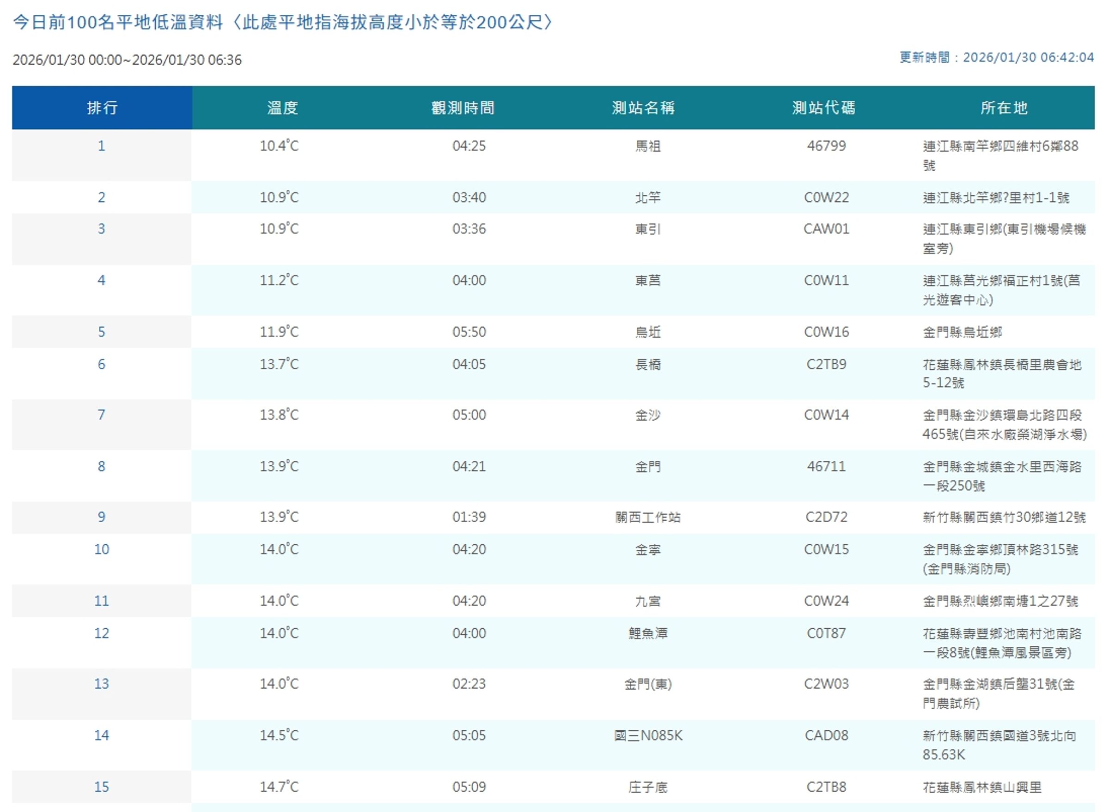The width and height of the screenshot is (1109, 812).
Task: Click observation time 05:50
Action: [469, 332]
